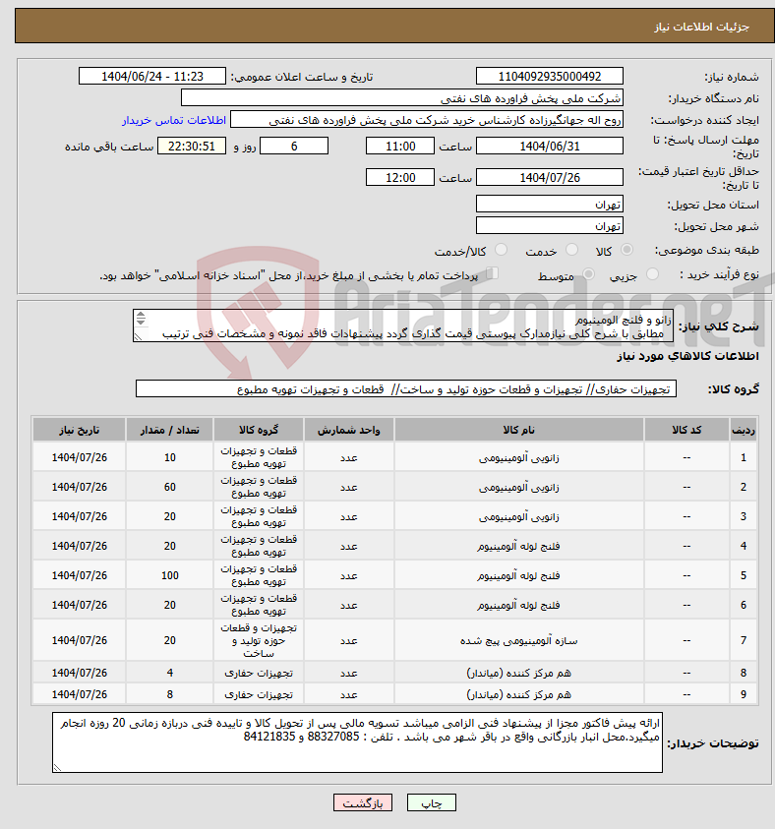The width and height of the screenshot is (775, 829).
Task: Click the واحد شمارش column header
Action: click(349, 430)
